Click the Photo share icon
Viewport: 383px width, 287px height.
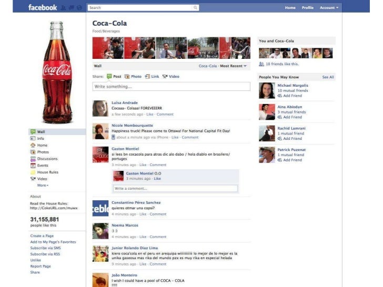127,76
